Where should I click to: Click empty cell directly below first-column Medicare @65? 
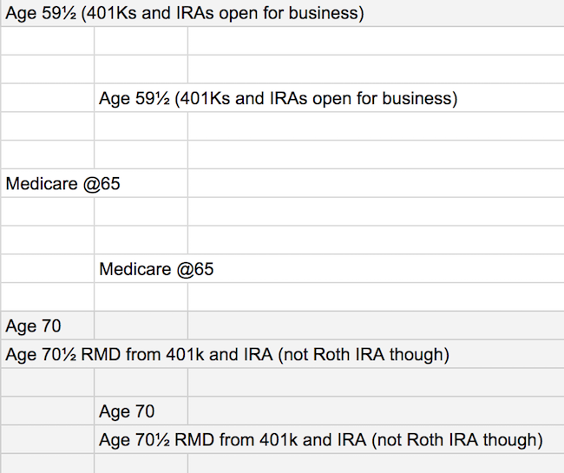pos(48,212)
